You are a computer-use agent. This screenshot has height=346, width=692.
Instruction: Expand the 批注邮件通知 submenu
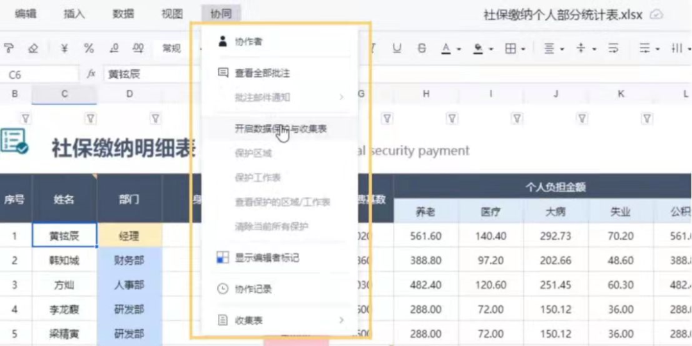341,97
